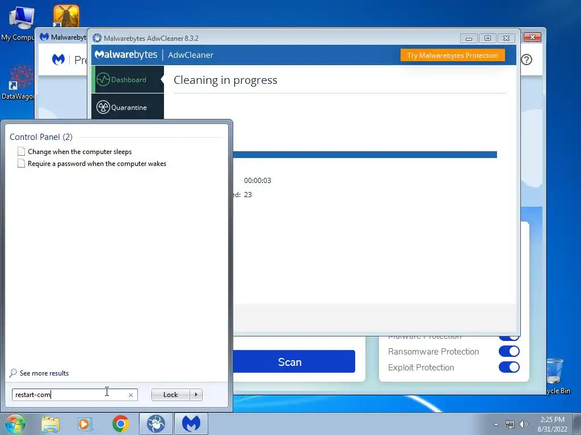The height and width of the screenshot is (435, 581).
Task: Click the cleaning progress bar
Action: (365, 155)
